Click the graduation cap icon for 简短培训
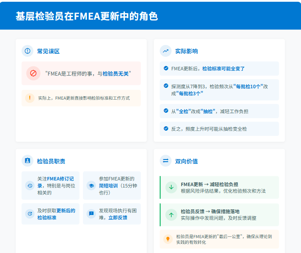The height and width of the screenshot is (253, 301). tap(91, 185)
